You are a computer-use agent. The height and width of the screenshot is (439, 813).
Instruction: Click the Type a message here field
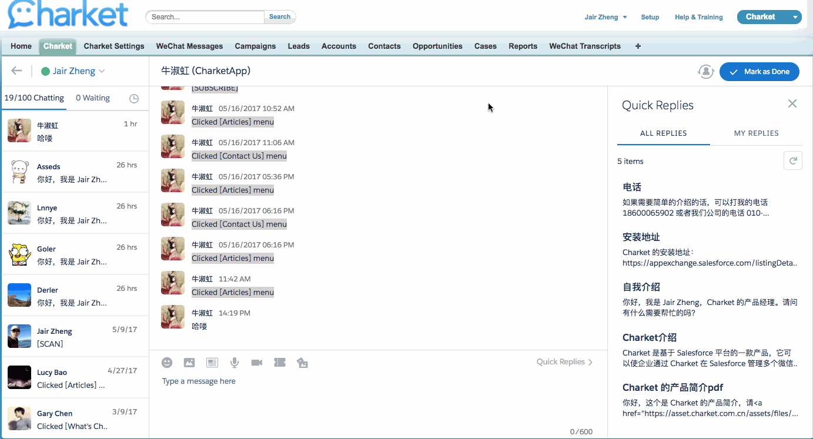[353, 381]
